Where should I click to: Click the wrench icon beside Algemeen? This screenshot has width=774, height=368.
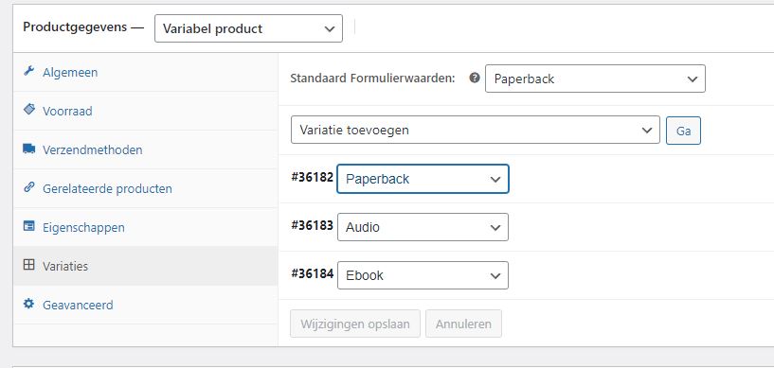pos(29,72)
